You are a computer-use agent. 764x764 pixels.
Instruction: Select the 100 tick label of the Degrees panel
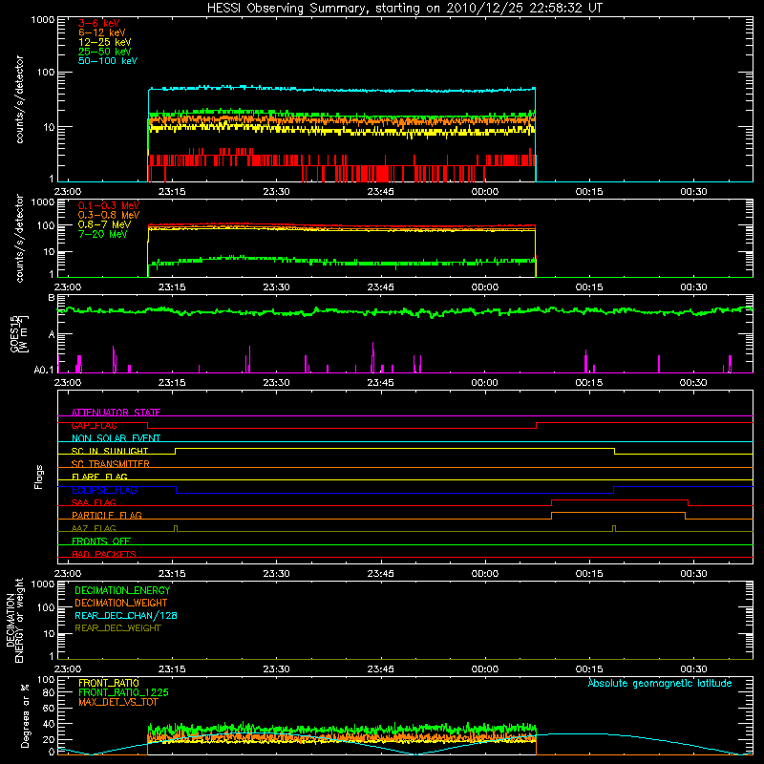click(46, 680)
